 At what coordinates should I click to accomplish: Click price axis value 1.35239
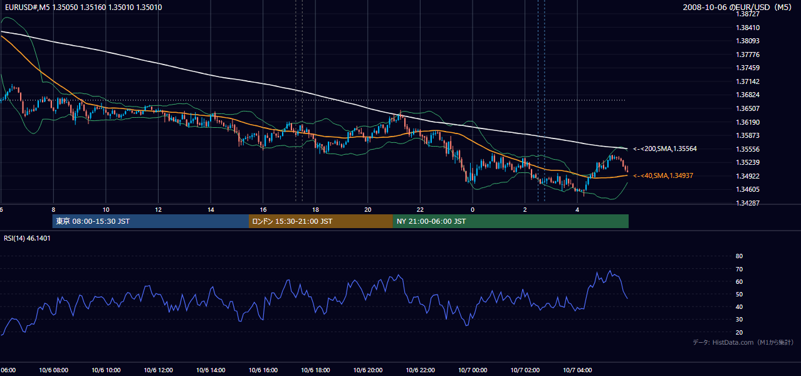click(x=748, y=162)
